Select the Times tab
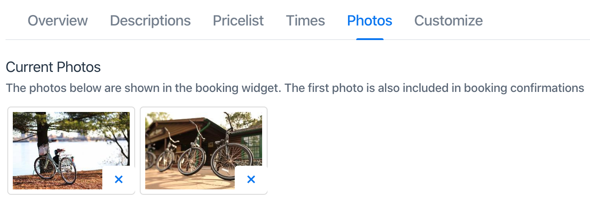The width and height of the screenshot is (590, 203). [305, 20]
